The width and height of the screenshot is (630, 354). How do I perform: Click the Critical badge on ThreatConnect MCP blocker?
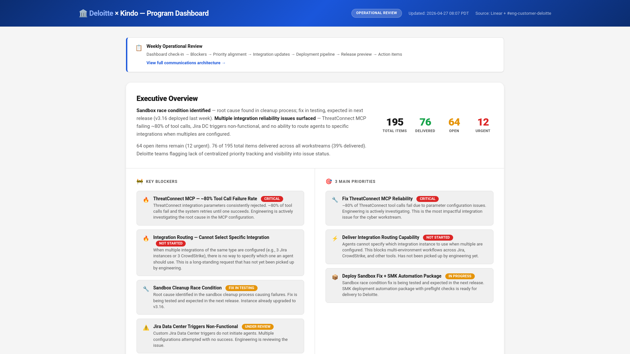pyautogui.click(x=272, y=199)
